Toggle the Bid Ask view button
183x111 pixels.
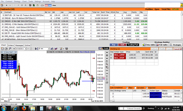(48, 5)
